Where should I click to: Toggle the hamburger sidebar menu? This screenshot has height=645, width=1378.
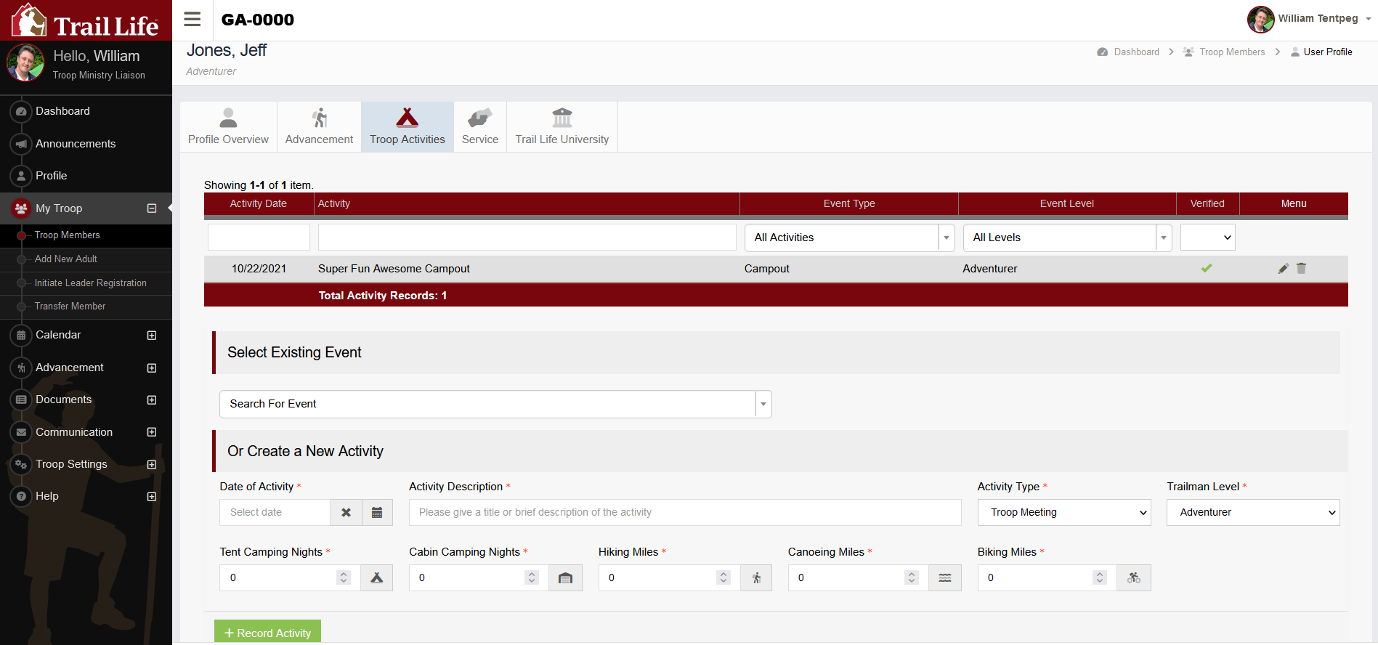192,20
